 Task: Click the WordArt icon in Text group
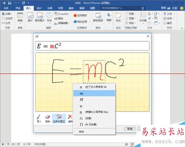(149, 19)
